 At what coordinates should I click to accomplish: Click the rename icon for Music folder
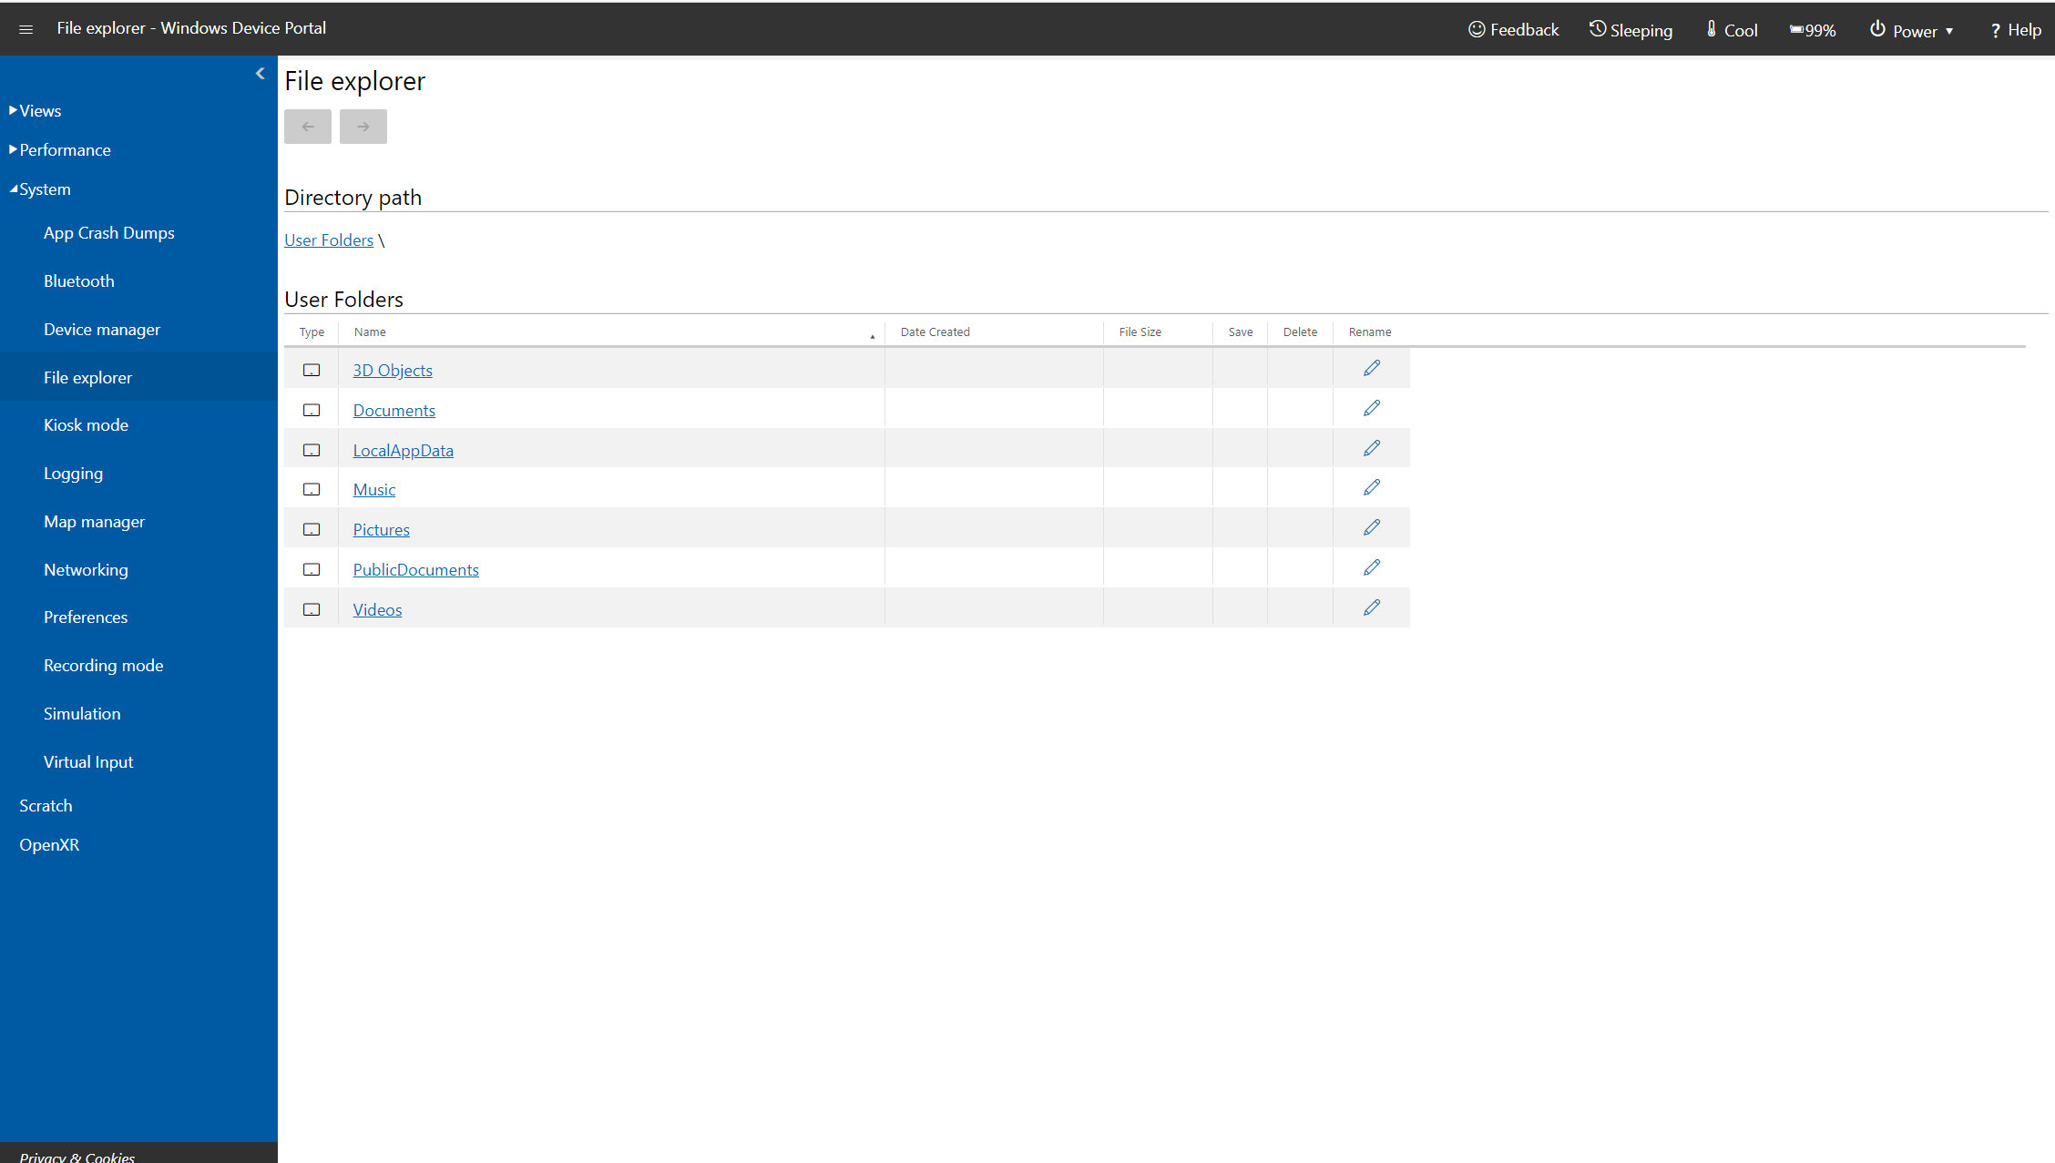pos(1371,487)
